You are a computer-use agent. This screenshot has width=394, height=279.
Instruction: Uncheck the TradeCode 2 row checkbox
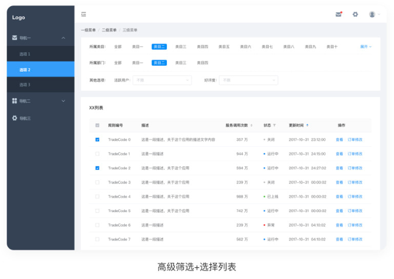coord(97,168)
